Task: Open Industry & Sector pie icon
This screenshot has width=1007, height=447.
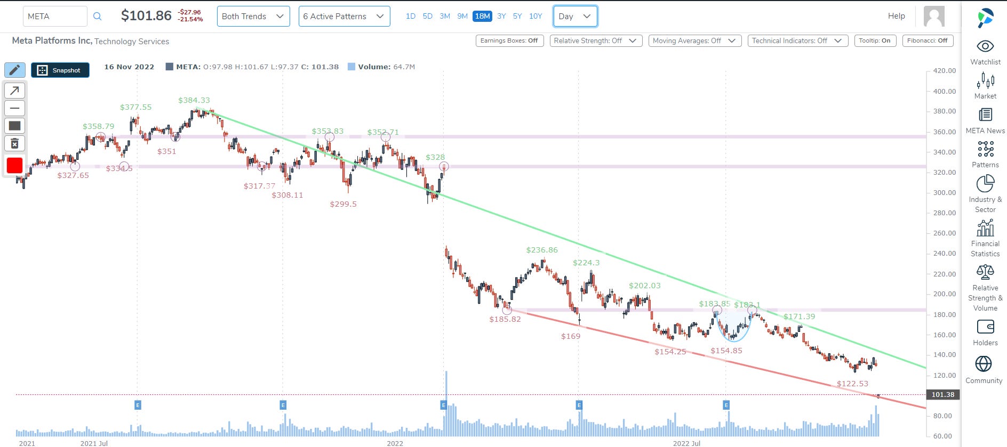Action: click(x=985, y=184)
